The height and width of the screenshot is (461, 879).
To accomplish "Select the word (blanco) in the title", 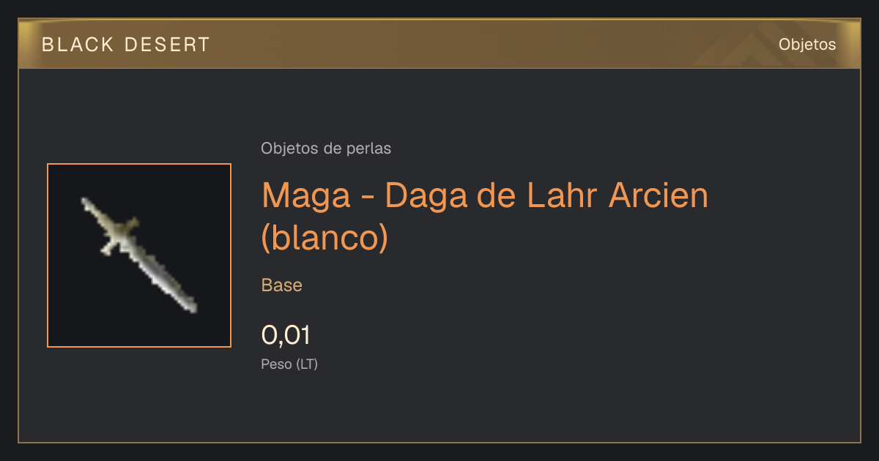I will (x=324, y=239).
